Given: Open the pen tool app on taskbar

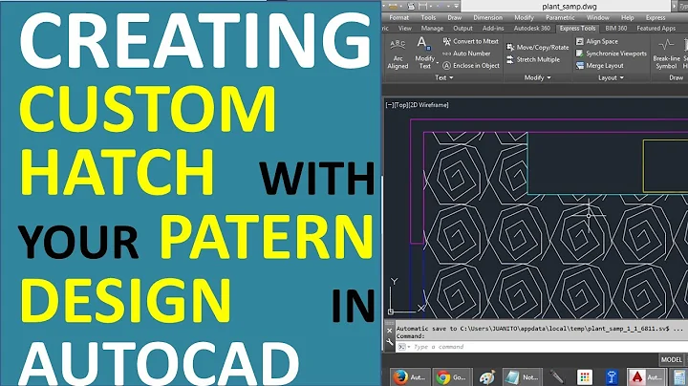Looking at the screenshot, I should [557, 377].
